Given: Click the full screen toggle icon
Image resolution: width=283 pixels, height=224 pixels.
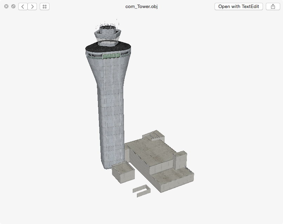Looking at the screenshot, I should (x=13, y=7).
